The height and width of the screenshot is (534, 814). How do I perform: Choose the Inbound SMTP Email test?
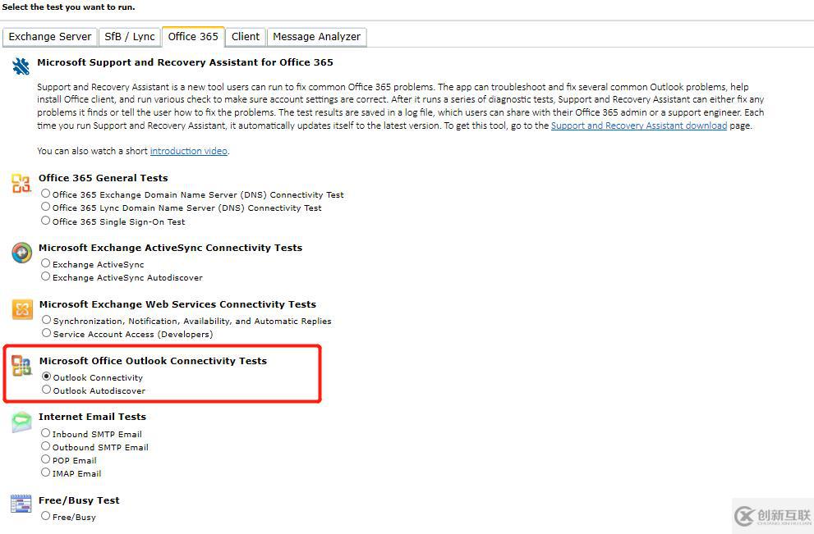click(x=46, y=433)
